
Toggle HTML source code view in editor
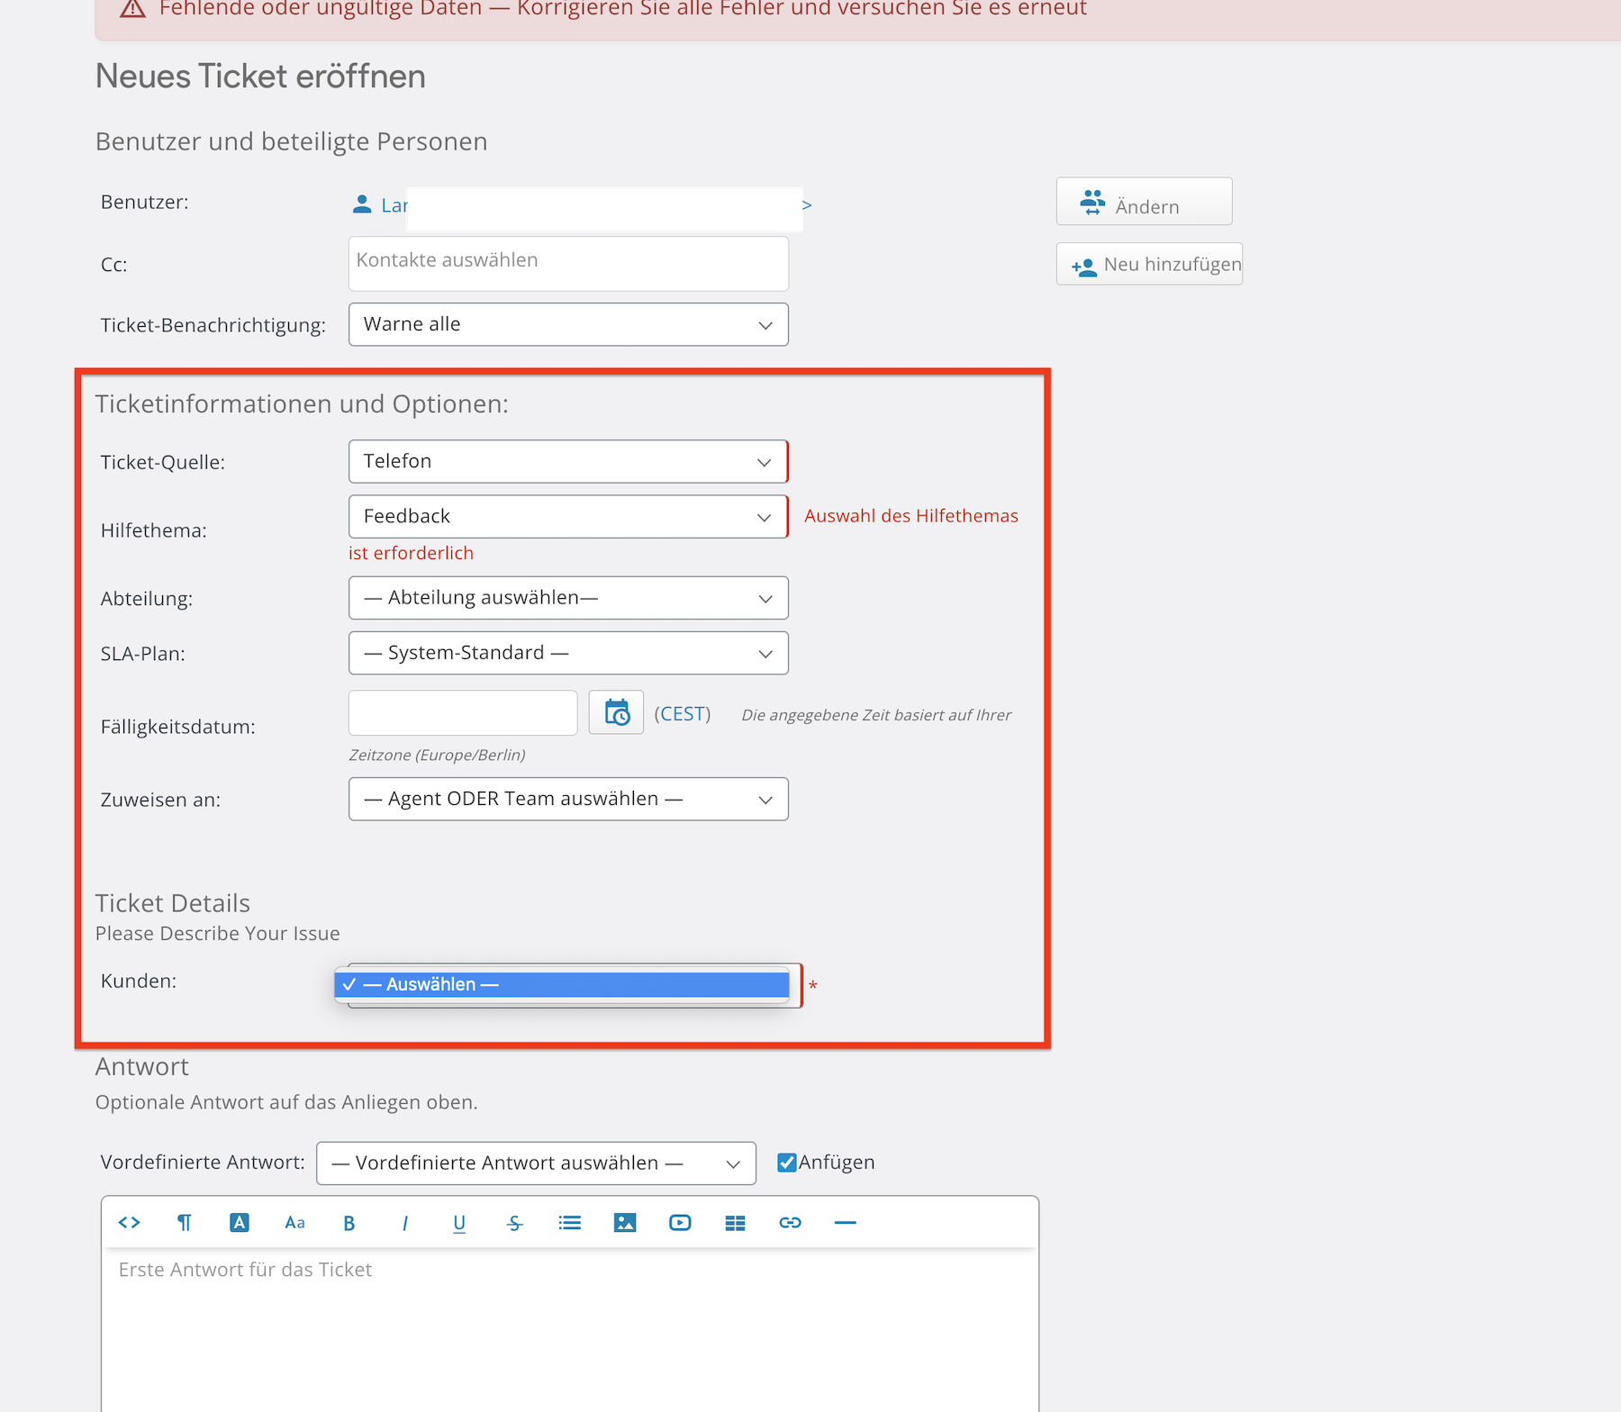130,1222
